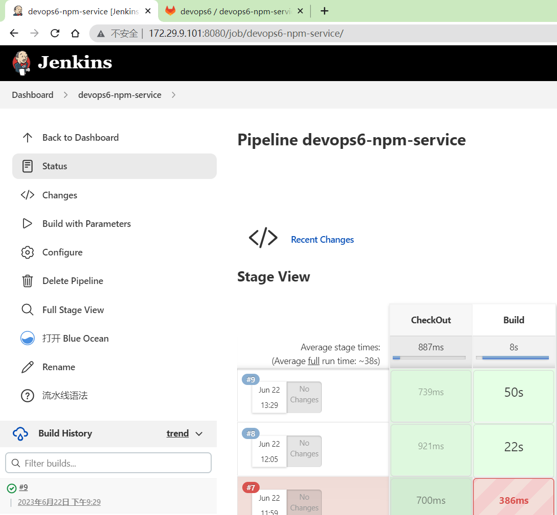Switch to the GitLab devops6 tab
Image resolution: width=557 pixels, height=515 pixels.
[x=234, y=11]
